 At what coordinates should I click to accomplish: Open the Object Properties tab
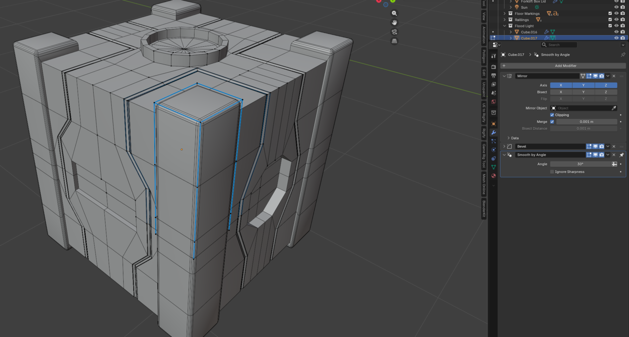[494, 123]
